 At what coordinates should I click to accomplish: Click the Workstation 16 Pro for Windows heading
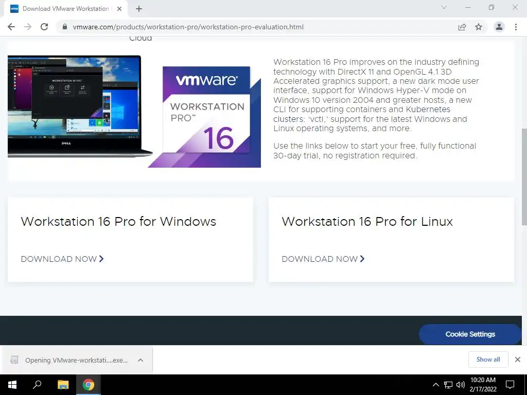[x=118, y=222]
